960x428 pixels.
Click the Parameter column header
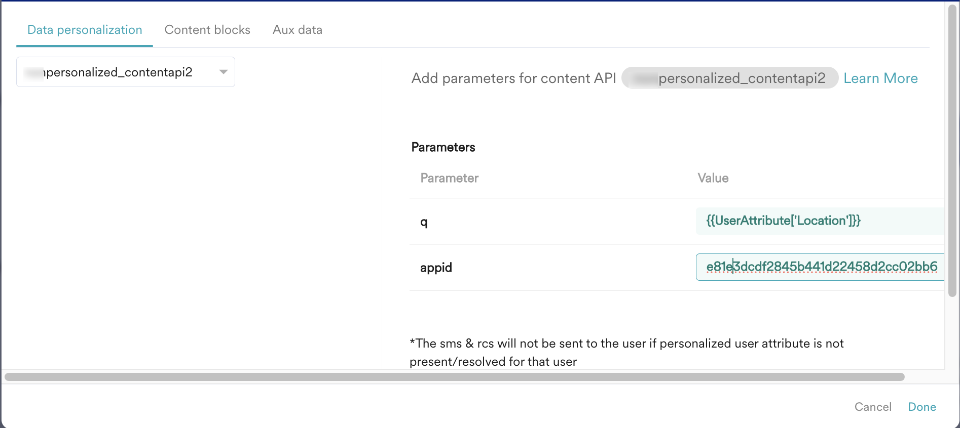point(449,178)
